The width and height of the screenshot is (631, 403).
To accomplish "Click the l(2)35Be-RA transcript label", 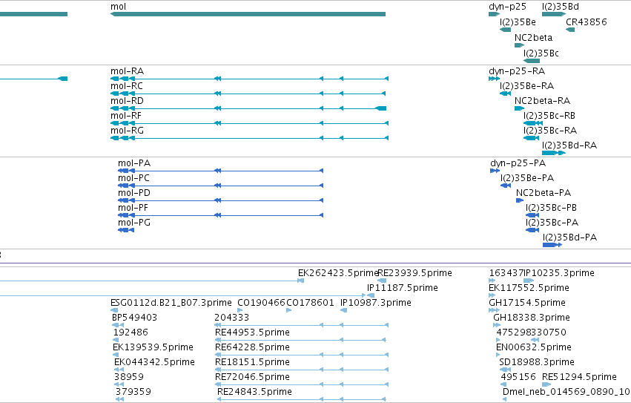I will (x=526, y=86).
